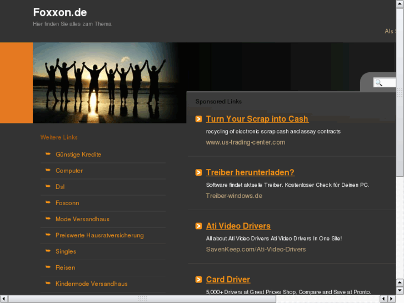Image resolution: width=404 pixels, height=303 pixels.
Task: Open Preiswerte Hausratversicherung link
Action: pyautogui.click(x=99, y=235)
